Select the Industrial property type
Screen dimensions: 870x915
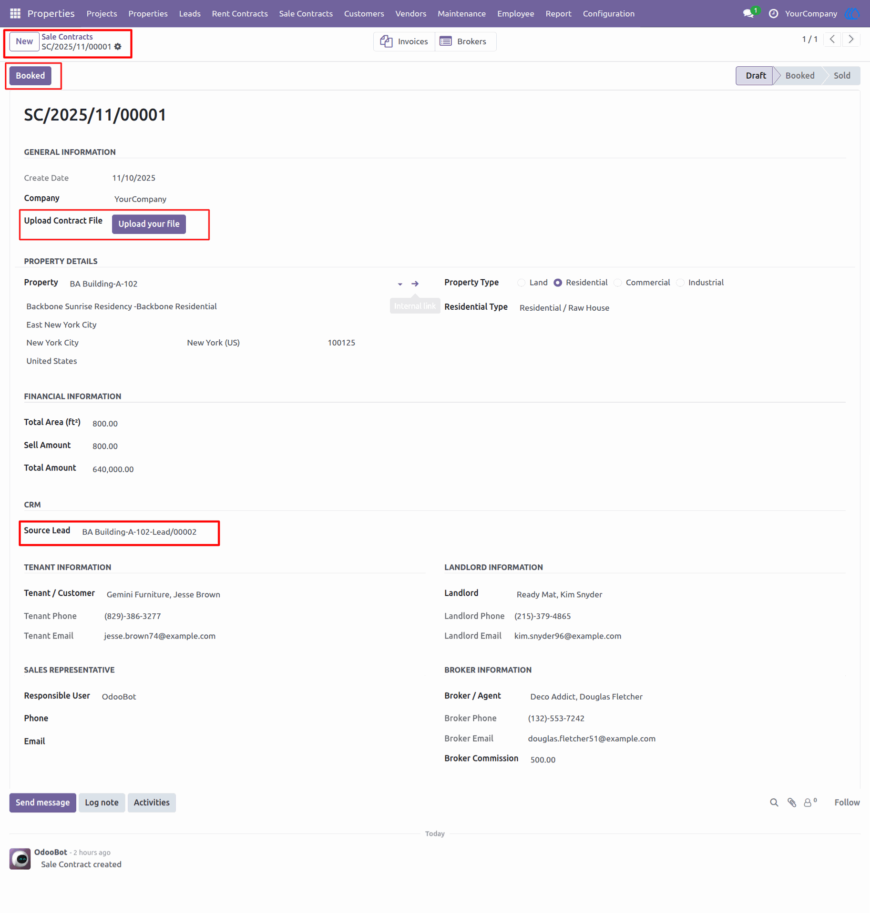680,283
